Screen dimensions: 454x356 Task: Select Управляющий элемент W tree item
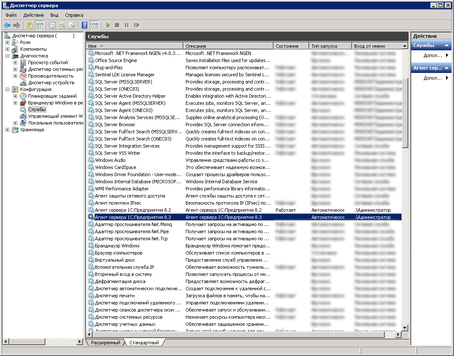pyautogui.click(x=55, y=116)
